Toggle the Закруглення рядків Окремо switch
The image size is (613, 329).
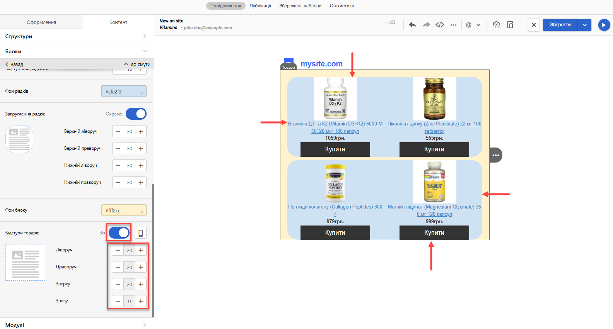coord(136,114)
